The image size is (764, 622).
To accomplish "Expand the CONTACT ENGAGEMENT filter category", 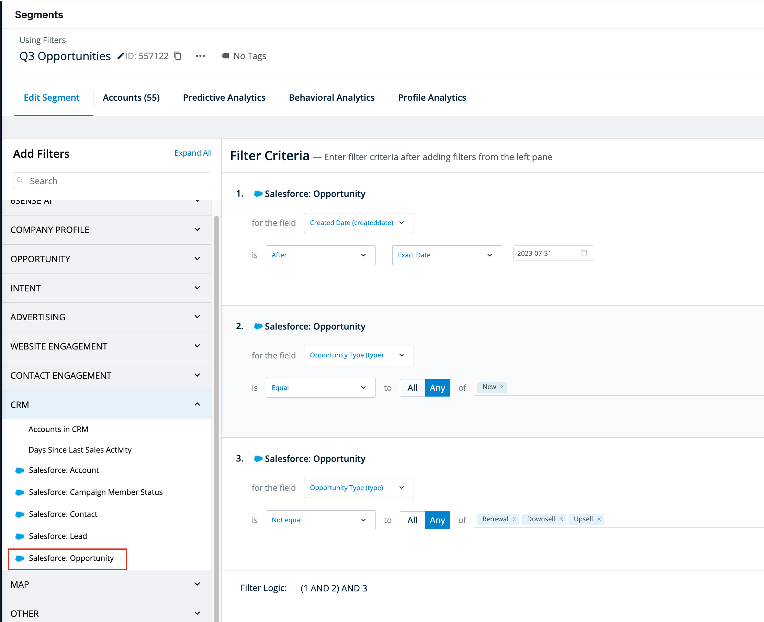I will tap(106, 376).
